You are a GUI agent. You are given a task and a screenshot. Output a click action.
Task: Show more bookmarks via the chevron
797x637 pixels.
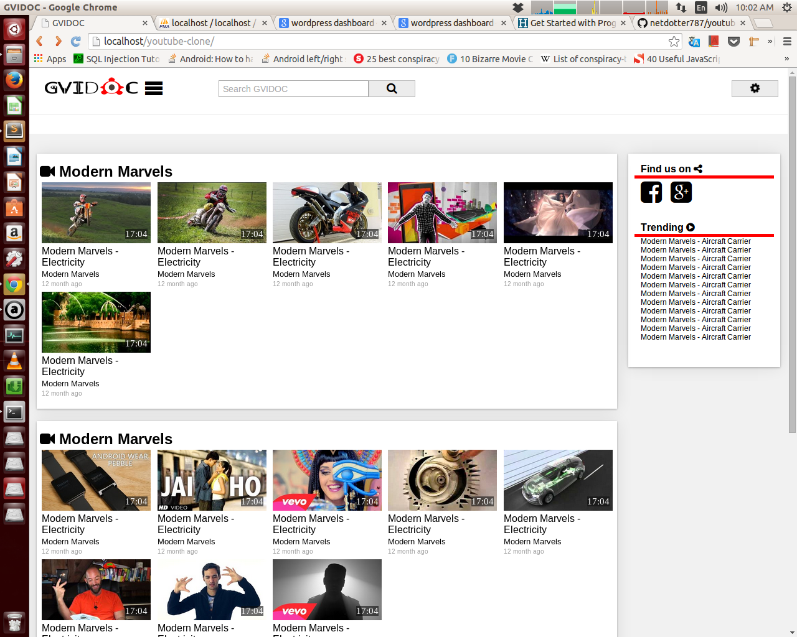pyautogui.click(x=786, y=58)
